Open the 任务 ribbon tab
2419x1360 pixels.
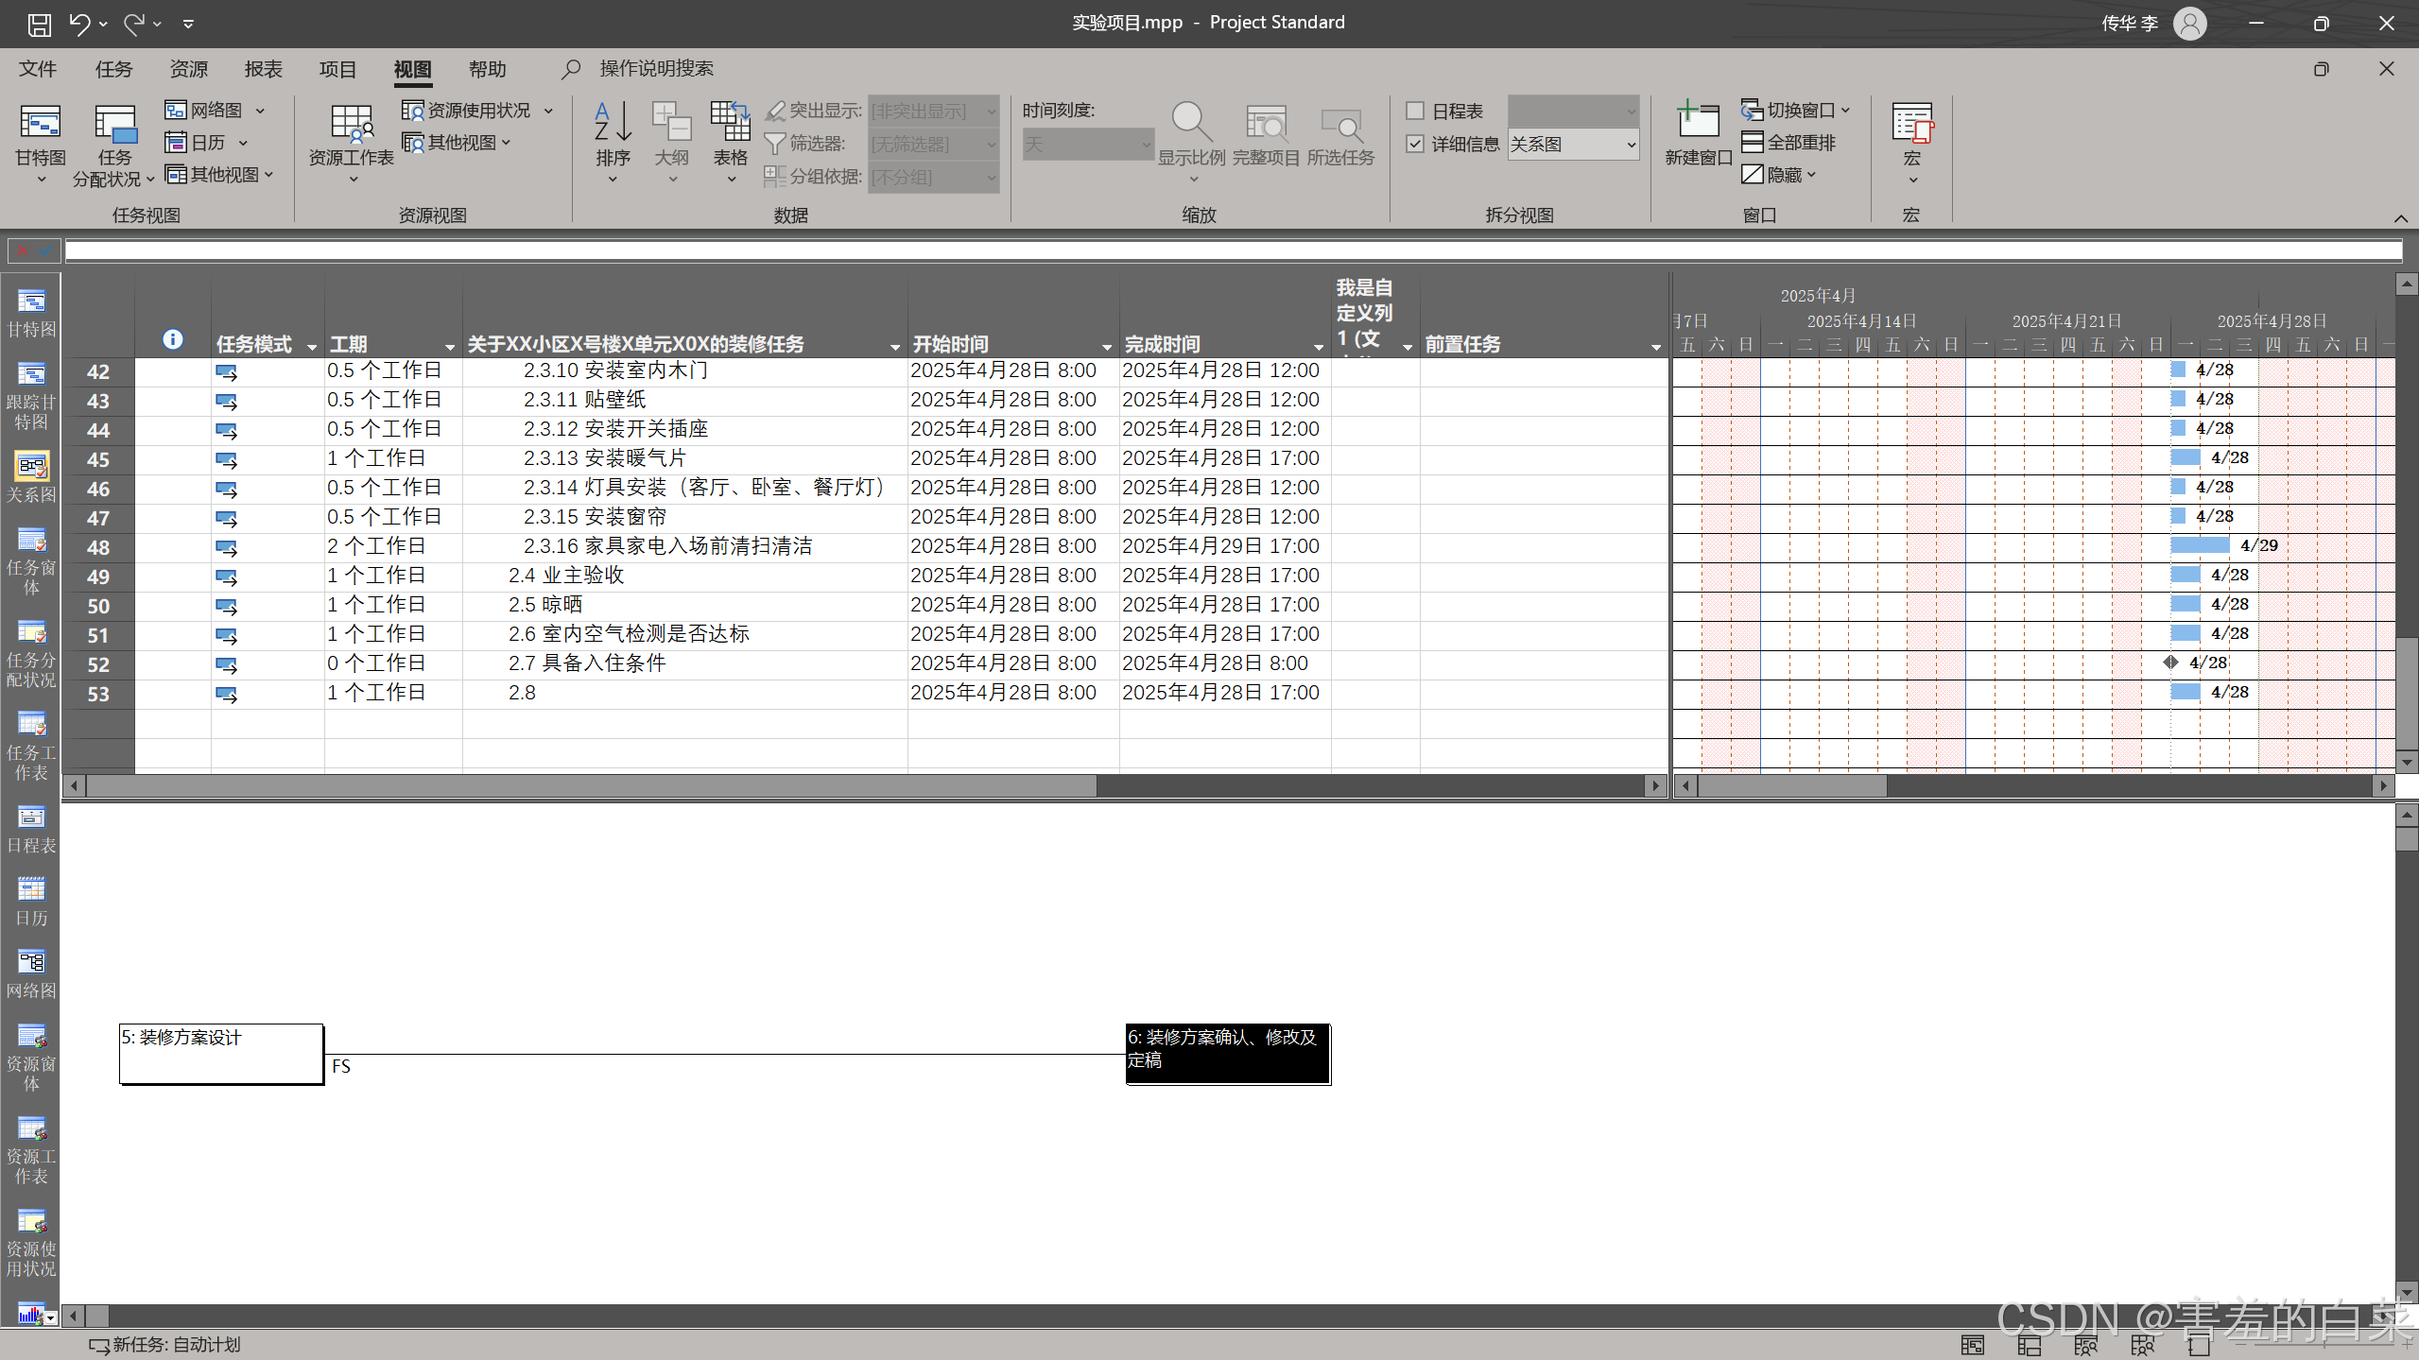coord(113,69)
